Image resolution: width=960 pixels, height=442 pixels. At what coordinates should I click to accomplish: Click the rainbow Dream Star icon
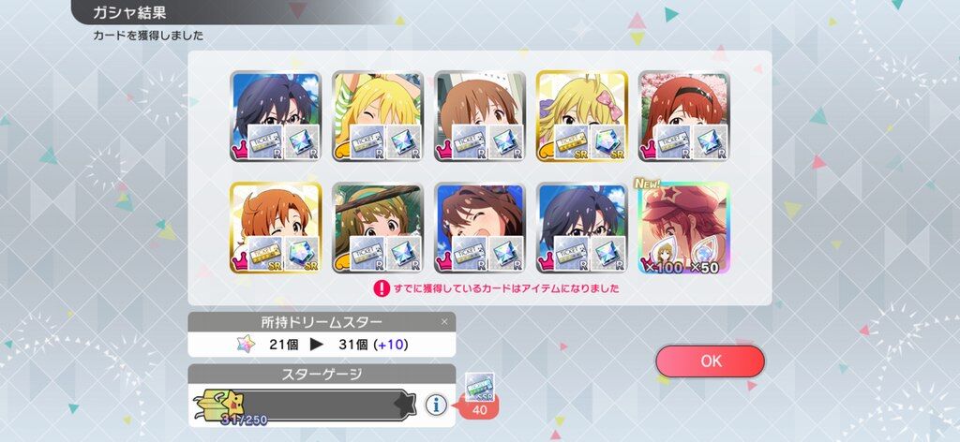pyautogui.click(x=247, y=345)
